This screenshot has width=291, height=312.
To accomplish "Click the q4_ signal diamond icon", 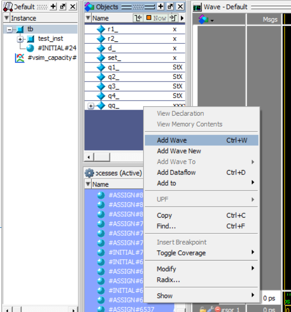I will (101, 96).
